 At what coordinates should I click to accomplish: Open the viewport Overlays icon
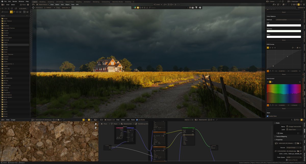tap(278, 4)
